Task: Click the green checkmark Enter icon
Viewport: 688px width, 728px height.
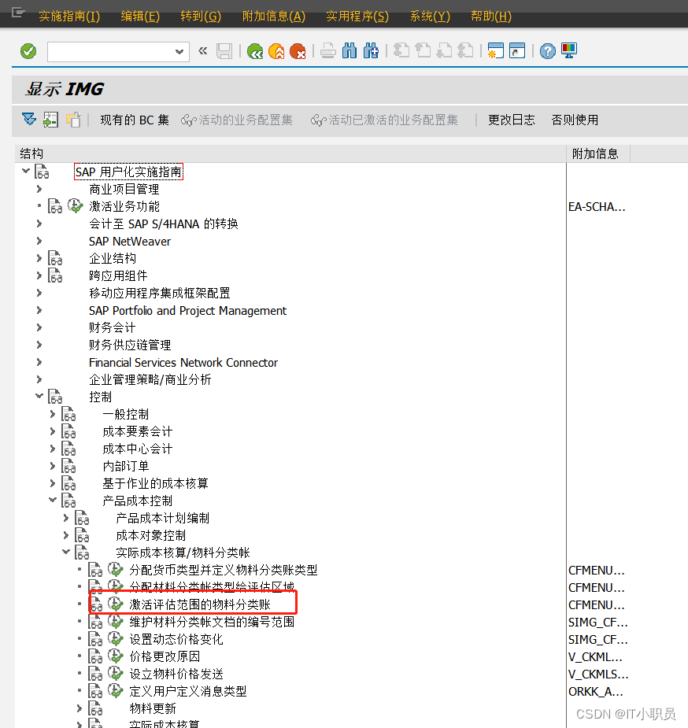Action: coord(28,51)
